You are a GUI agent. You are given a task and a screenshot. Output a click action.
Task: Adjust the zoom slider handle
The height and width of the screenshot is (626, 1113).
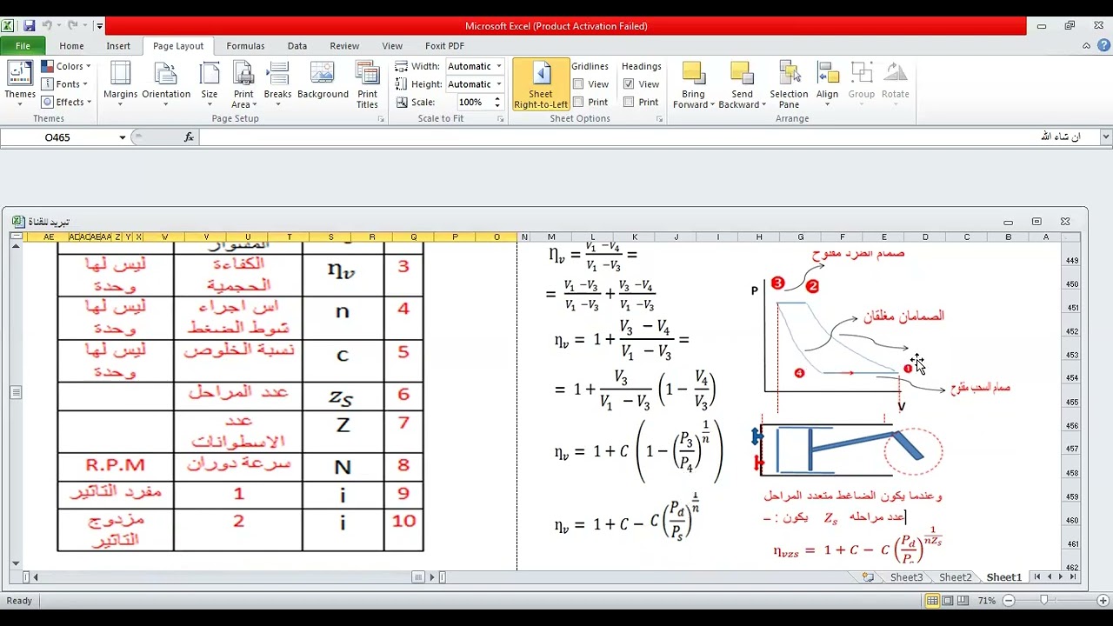[1044, 601]
